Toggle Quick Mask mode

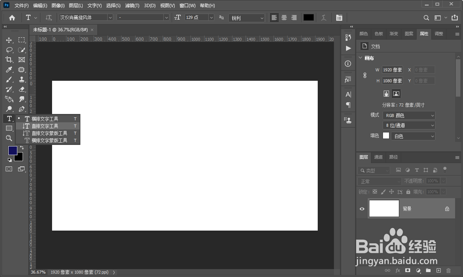pyautogui.click(x=9, y=169)
